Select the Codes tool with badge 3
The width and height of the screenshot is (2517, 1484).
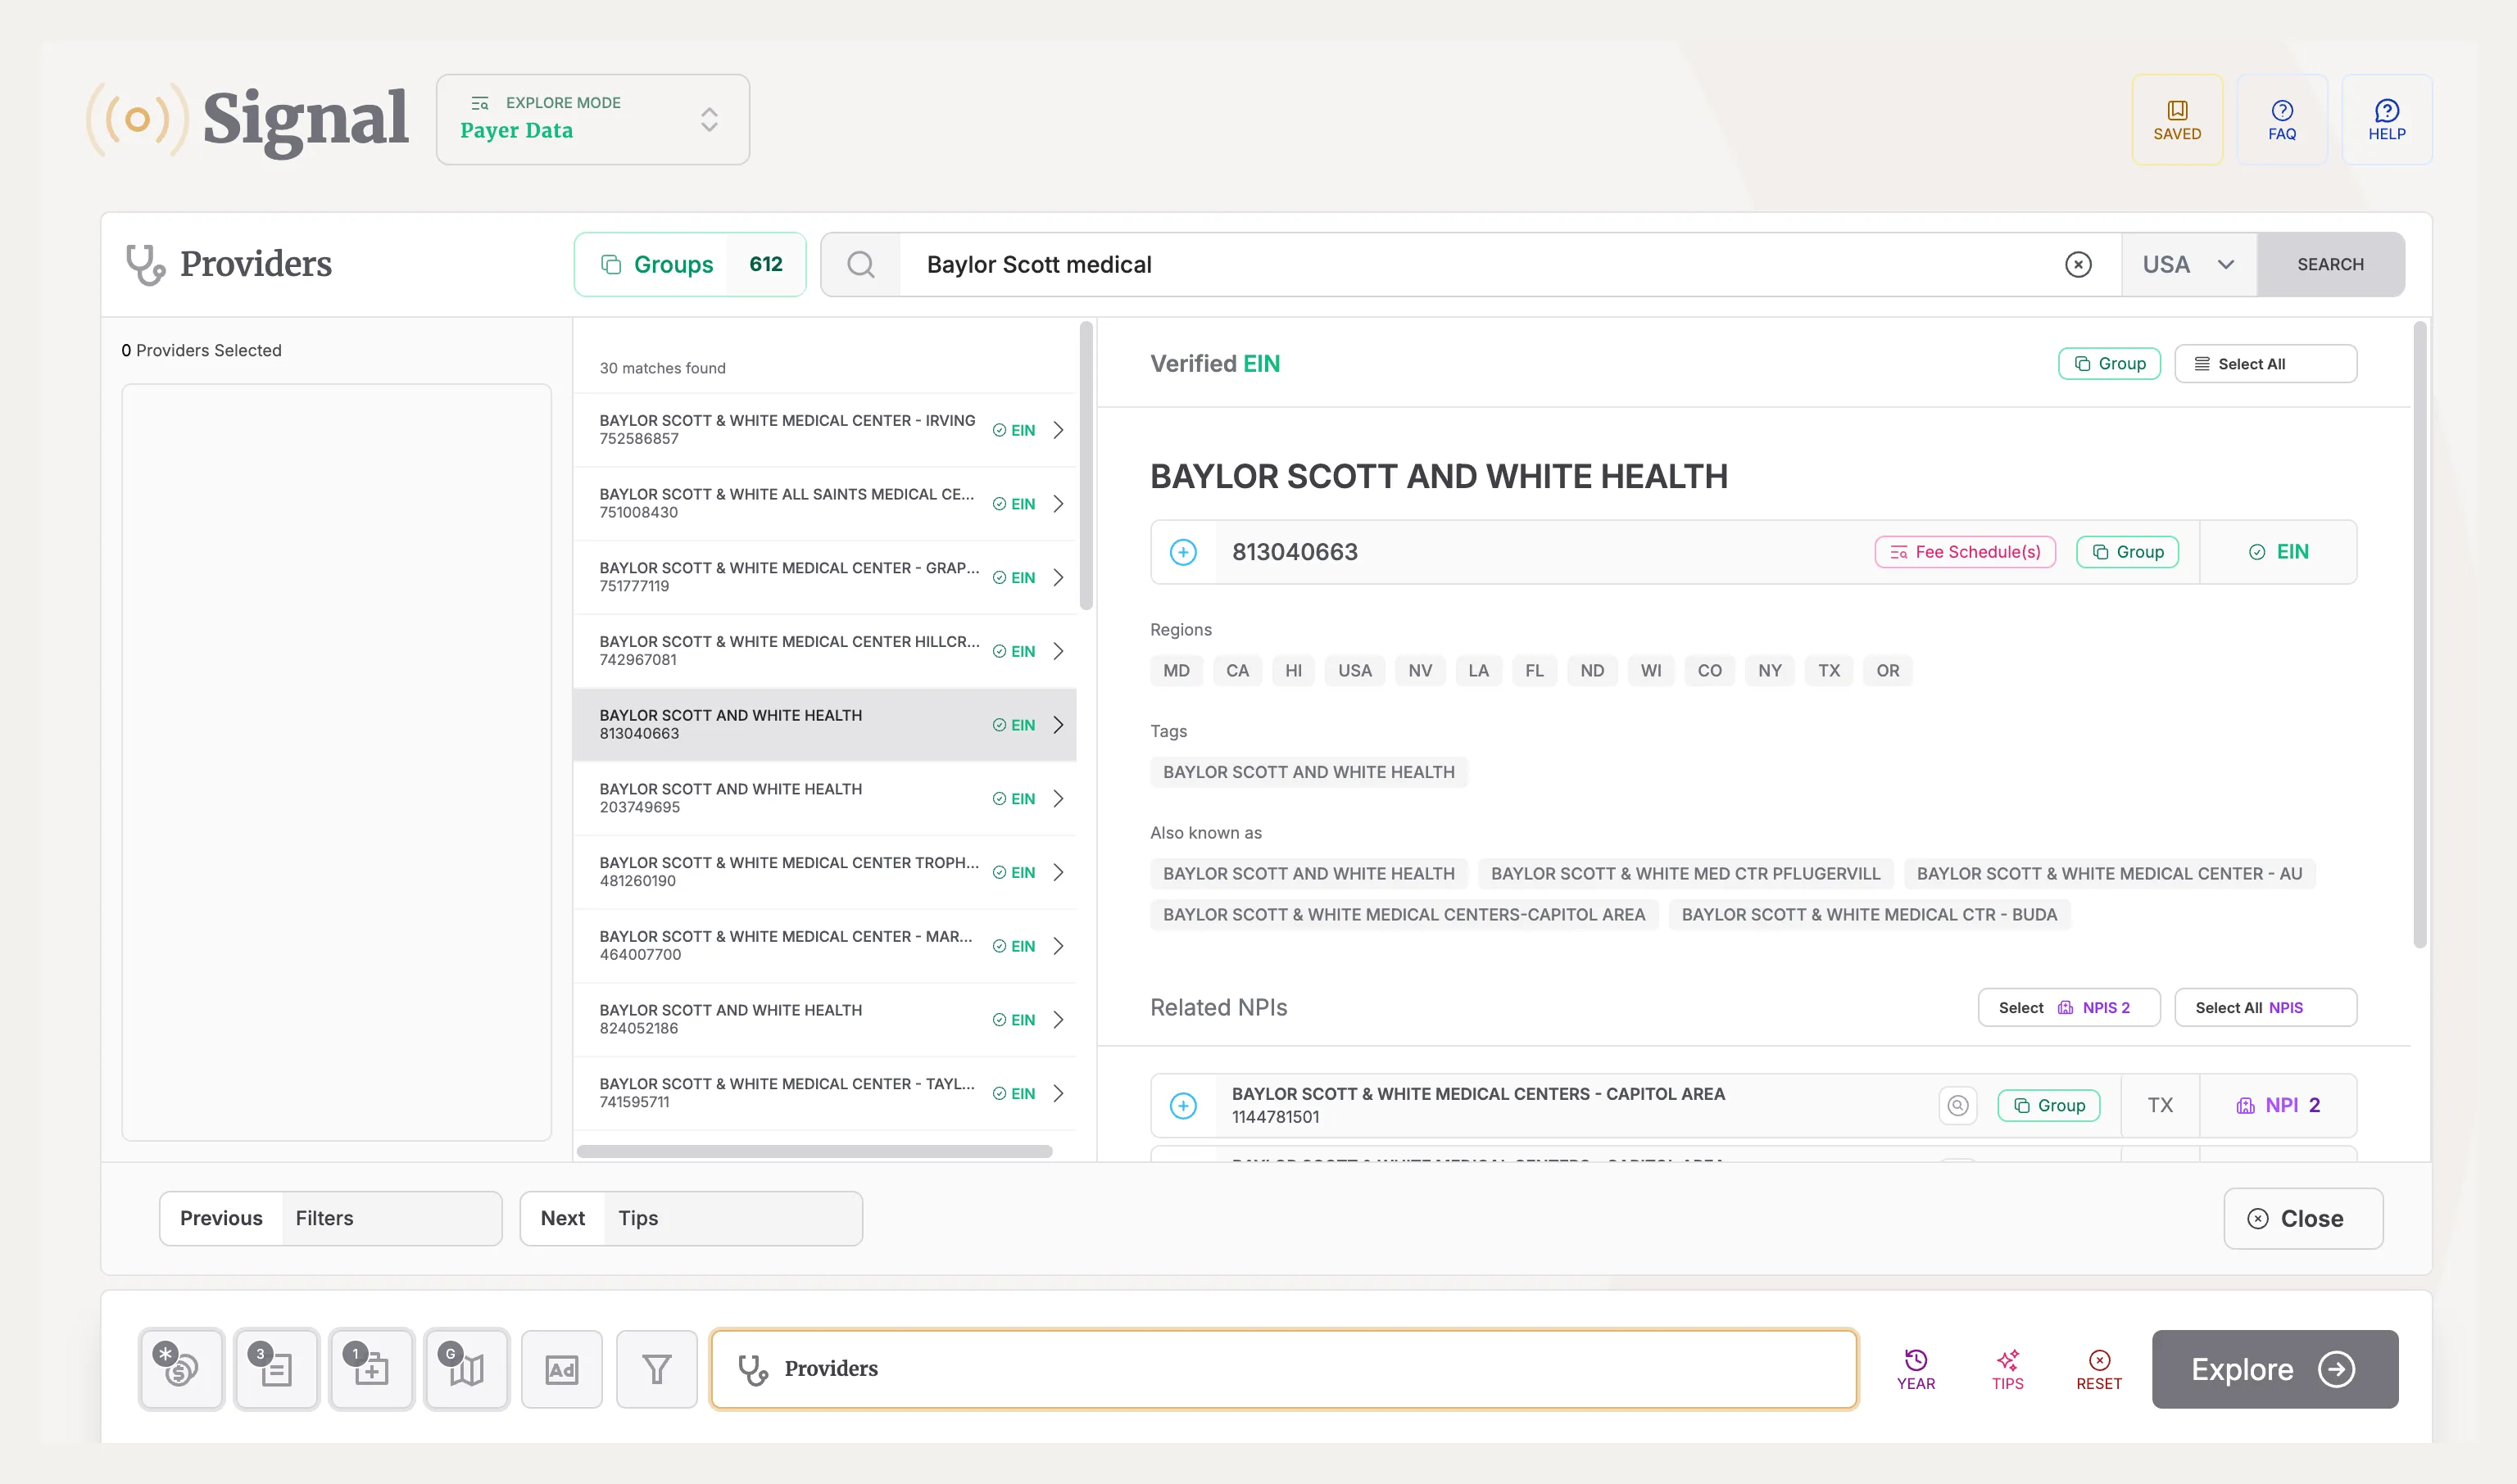point(275,1369)
